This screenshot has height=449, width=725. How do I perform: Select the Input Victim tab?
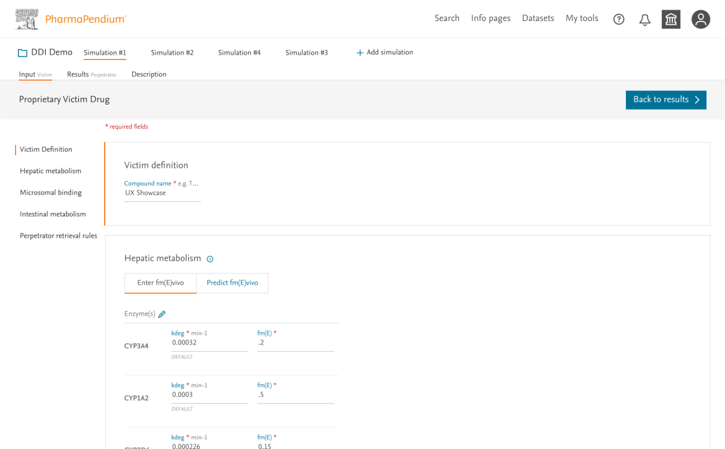[36, 74]
